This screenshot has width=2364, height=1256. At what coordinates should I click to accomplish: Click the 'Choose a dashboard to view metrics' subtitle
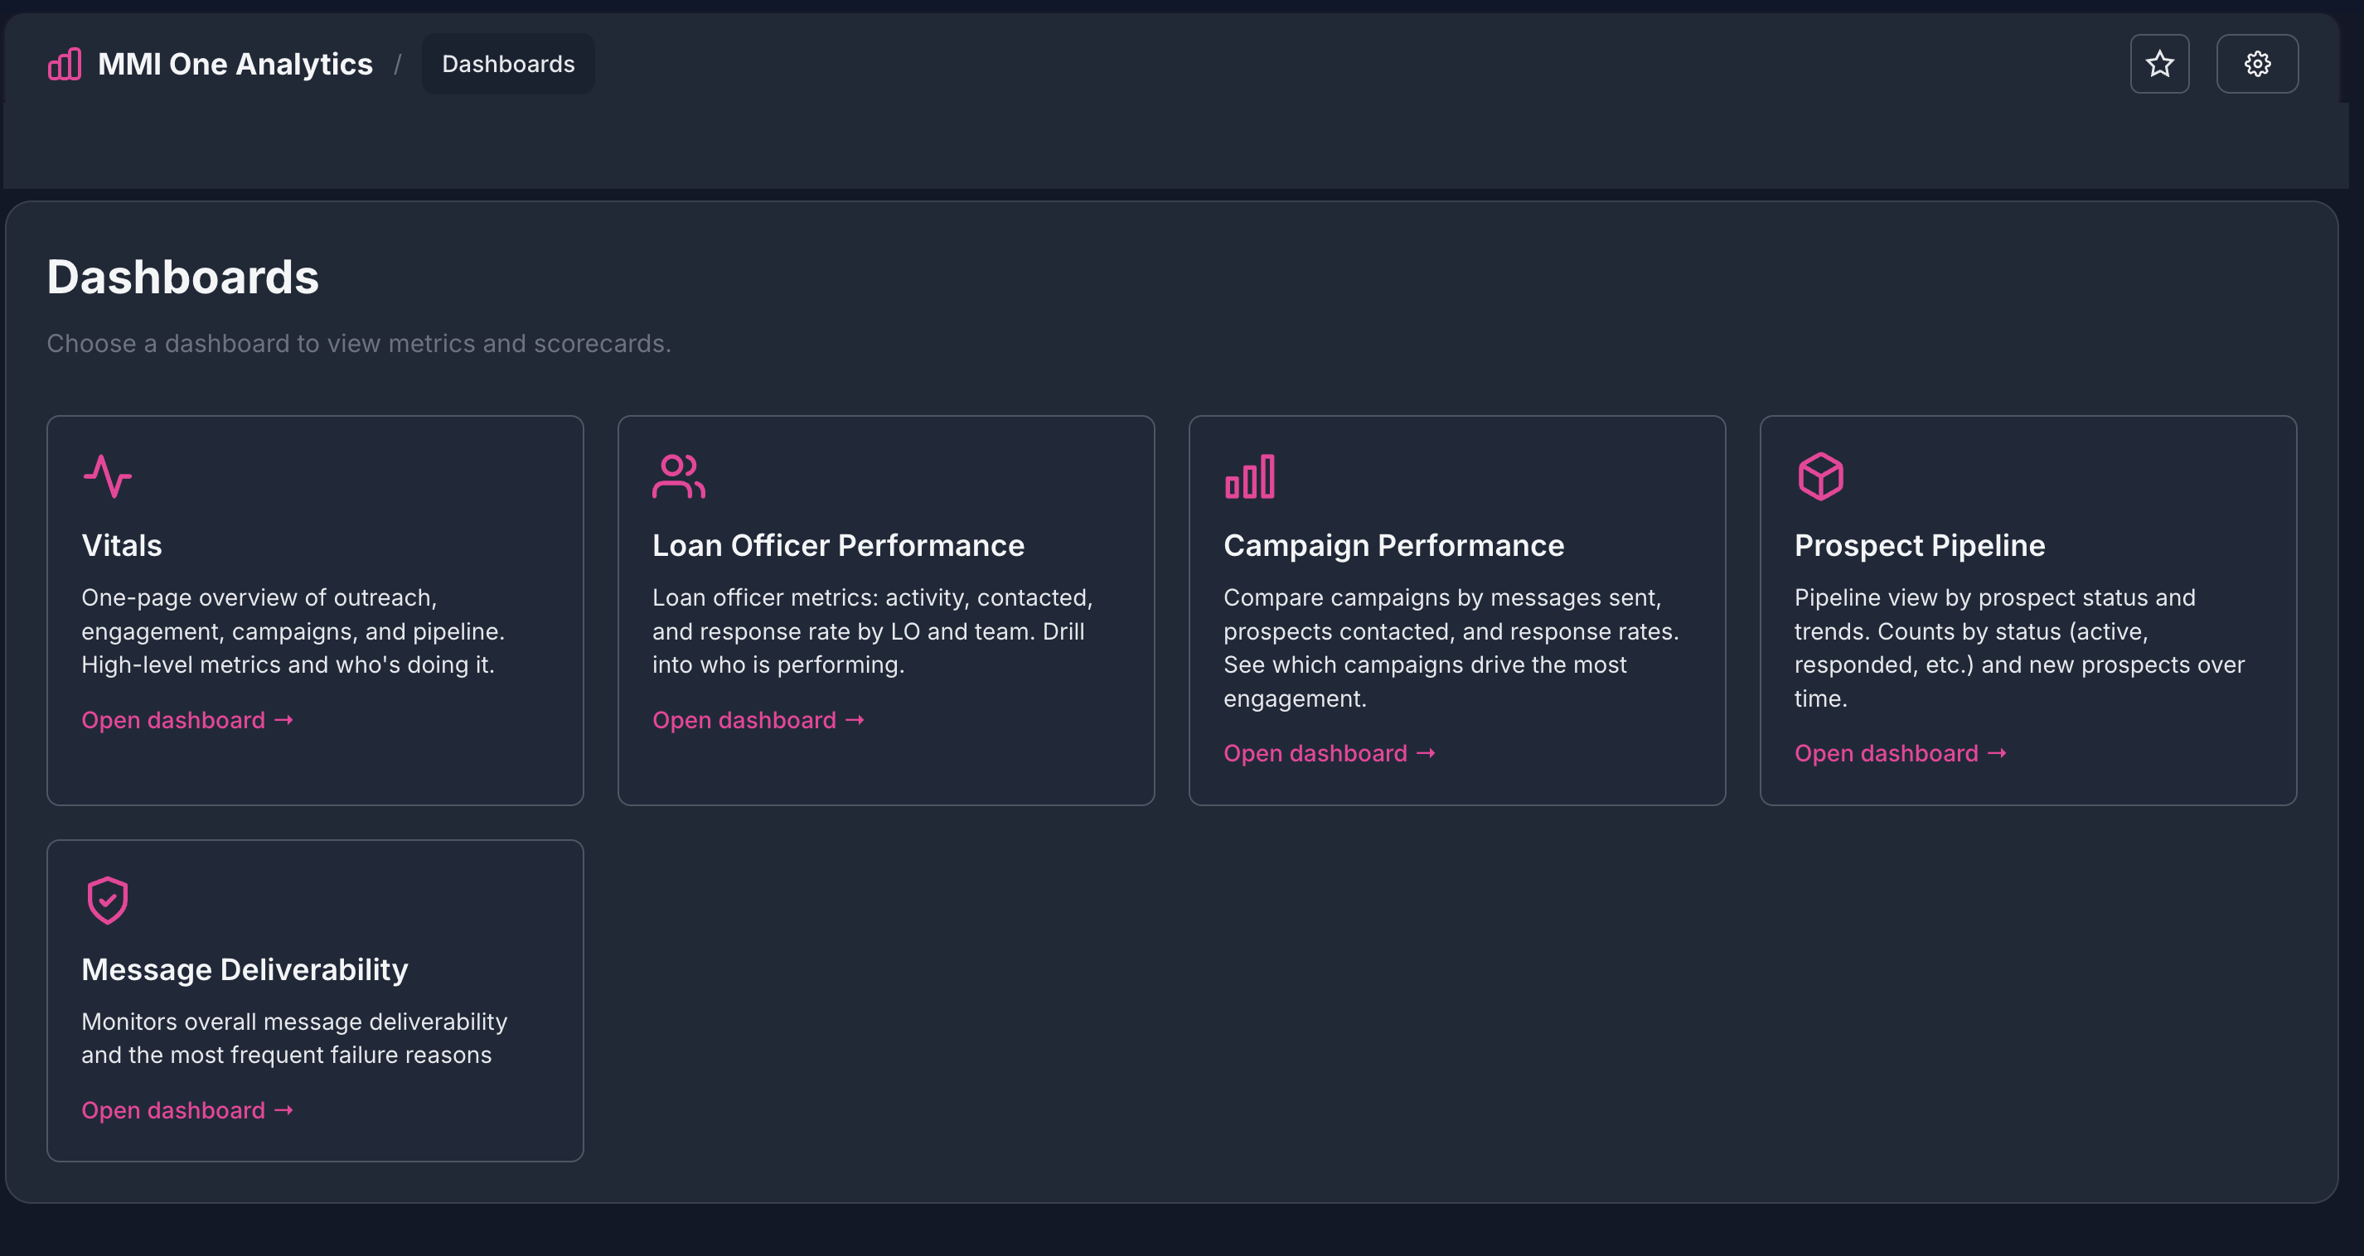point(359,343)
